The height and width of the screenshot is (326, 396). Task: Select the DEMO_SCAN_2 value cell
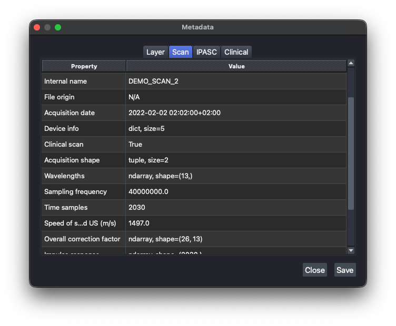(236, 81)
